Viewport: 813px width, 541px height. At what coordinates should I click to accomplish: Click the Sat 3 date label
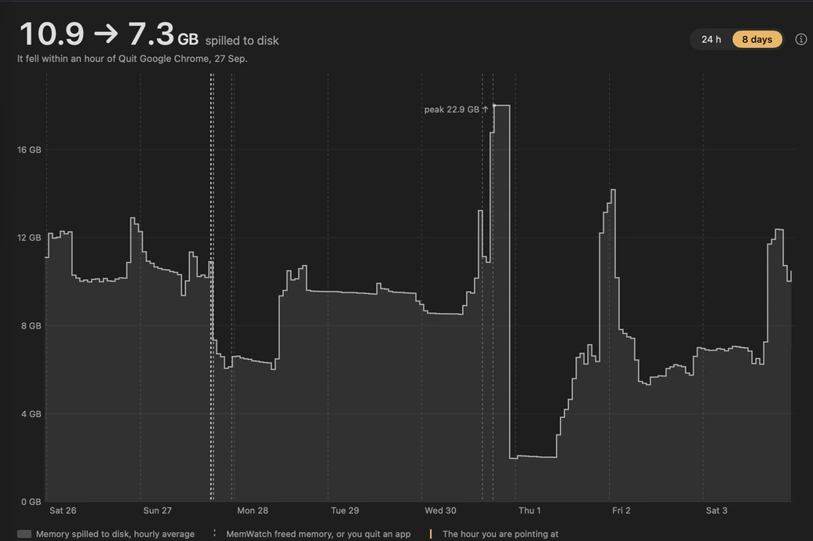[x=716, y=510]
